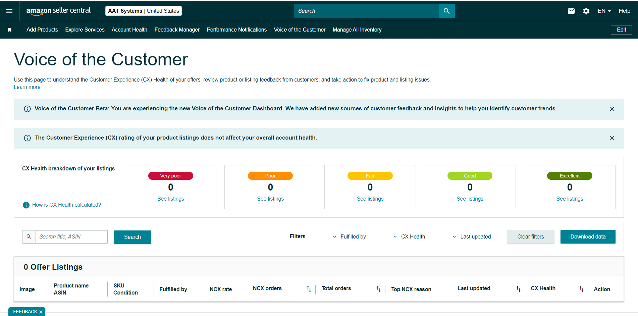Click the SKU Condition column header
The image size is (638, 316).
(125, 289)
